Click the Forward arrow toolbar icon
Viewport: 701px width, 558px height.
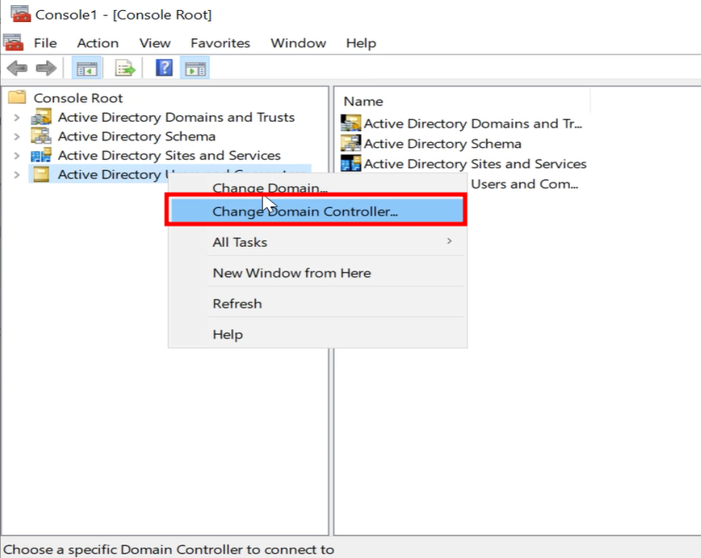point(46,68)
